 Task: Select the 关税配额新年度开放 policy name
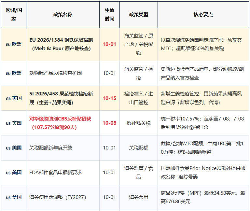click(x=51, y=148)
